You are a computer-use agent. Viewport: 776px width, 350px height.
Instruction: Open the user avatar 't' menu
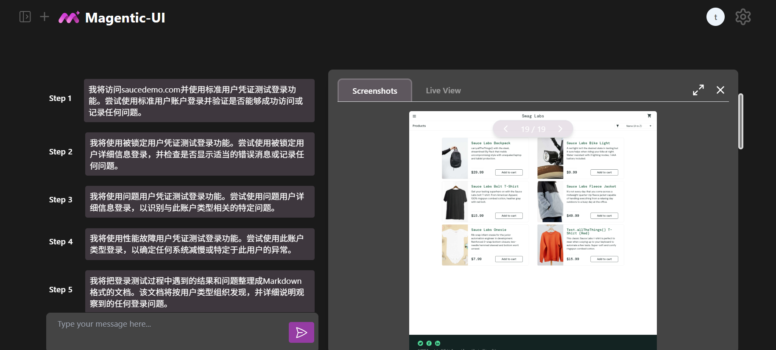[x=715, y=17]
